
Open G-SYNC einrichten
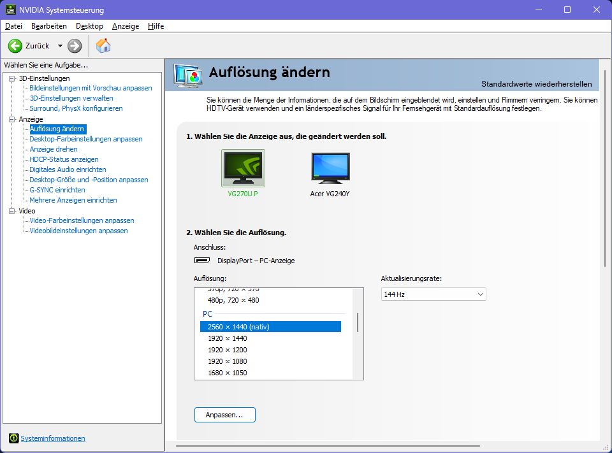tap(57, 190)
